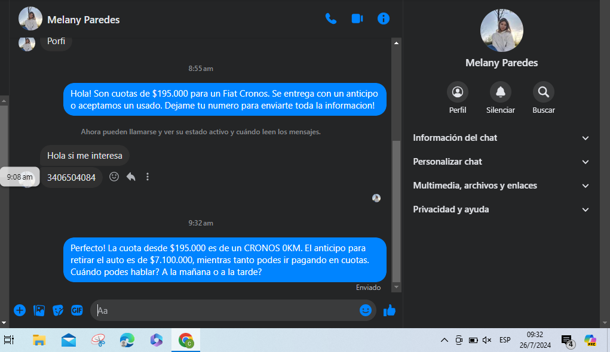Expand Privacidad y ayuda section

point(501,209)
